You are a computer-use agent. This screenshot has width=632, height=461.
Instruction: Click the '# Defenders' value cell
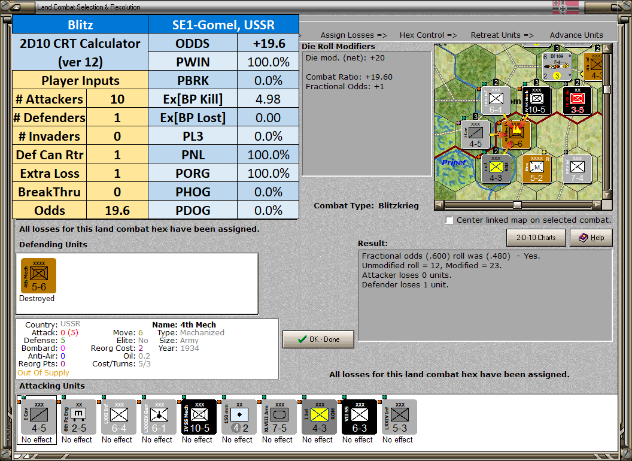coord(117,117)
